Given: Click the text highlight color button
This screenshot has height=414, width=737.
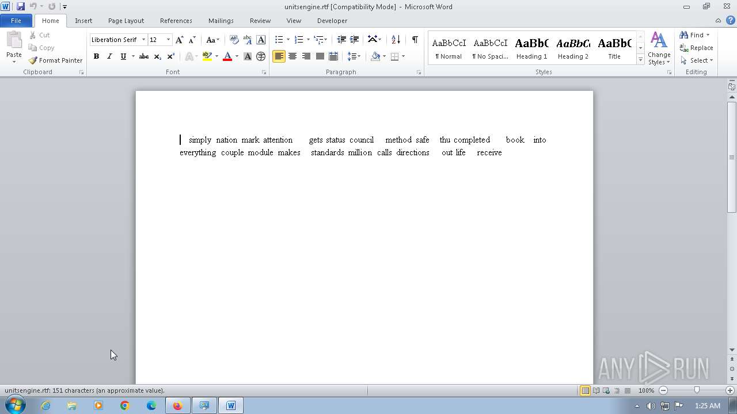Looking at the screenshot, I should 207,56.
